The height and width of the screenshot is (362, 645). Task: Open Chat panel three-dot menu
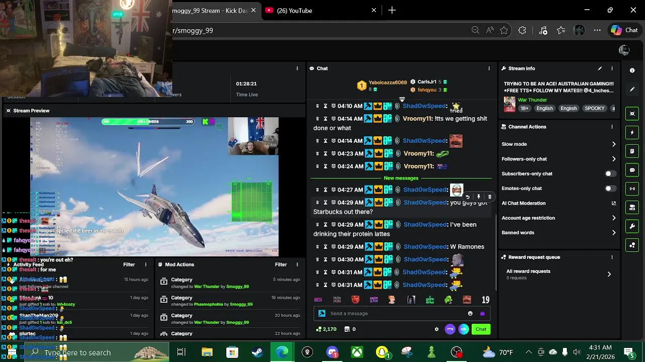tap(489, 68)
